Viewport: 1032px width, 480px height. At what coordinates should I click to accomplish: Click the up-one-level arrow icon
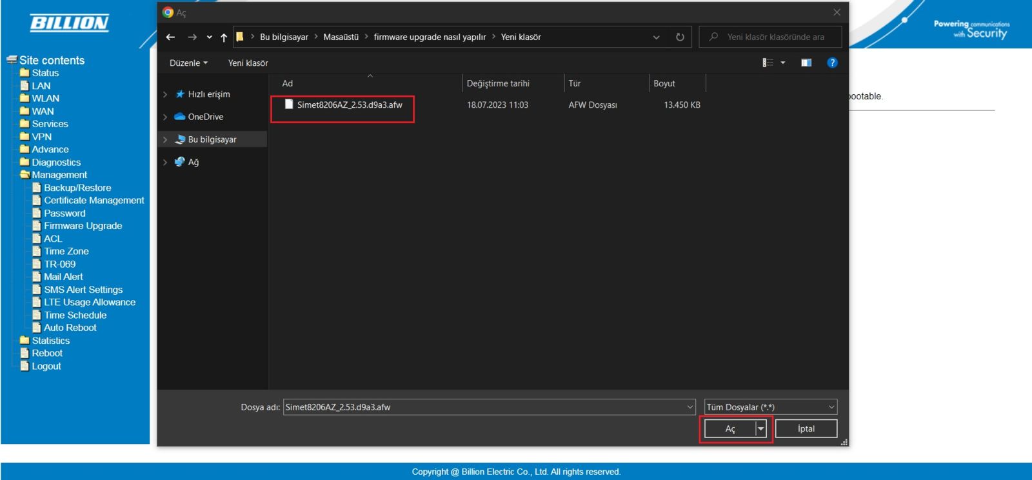point(224,37)
